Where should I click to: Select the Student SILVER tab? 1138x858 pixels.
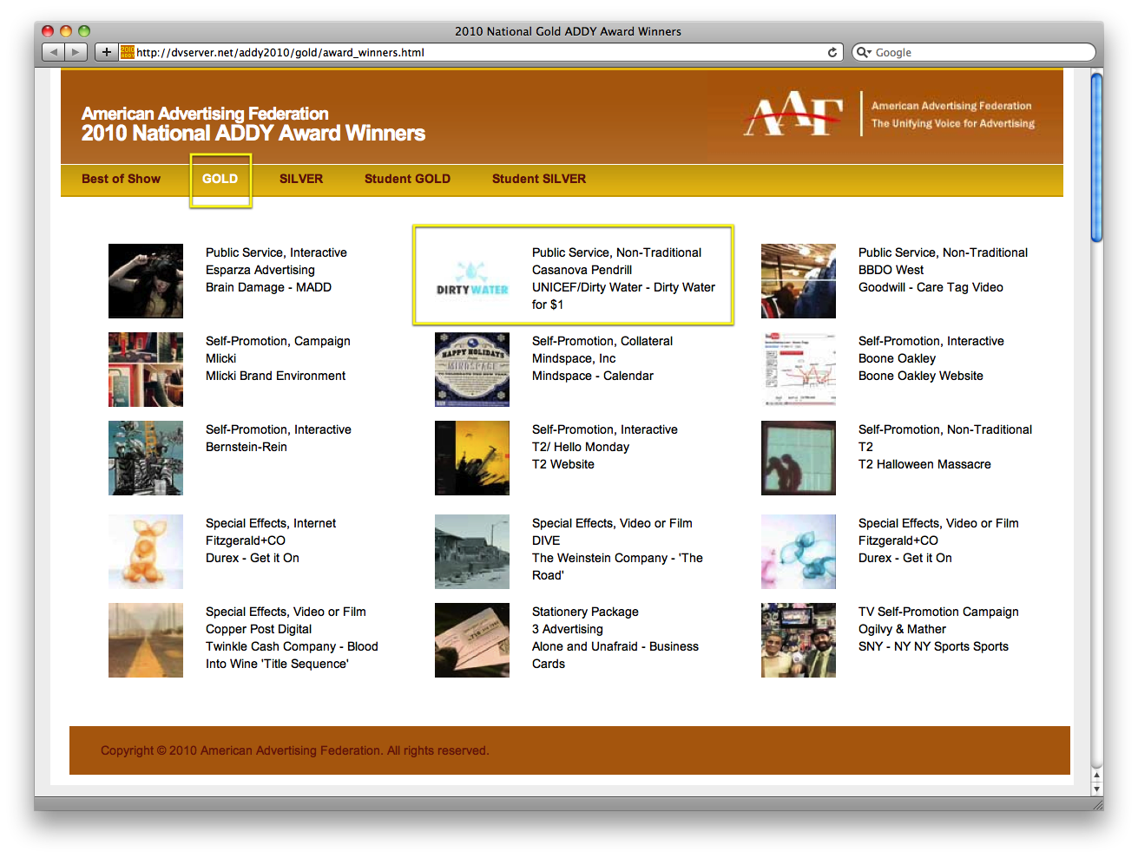[538, 179]
